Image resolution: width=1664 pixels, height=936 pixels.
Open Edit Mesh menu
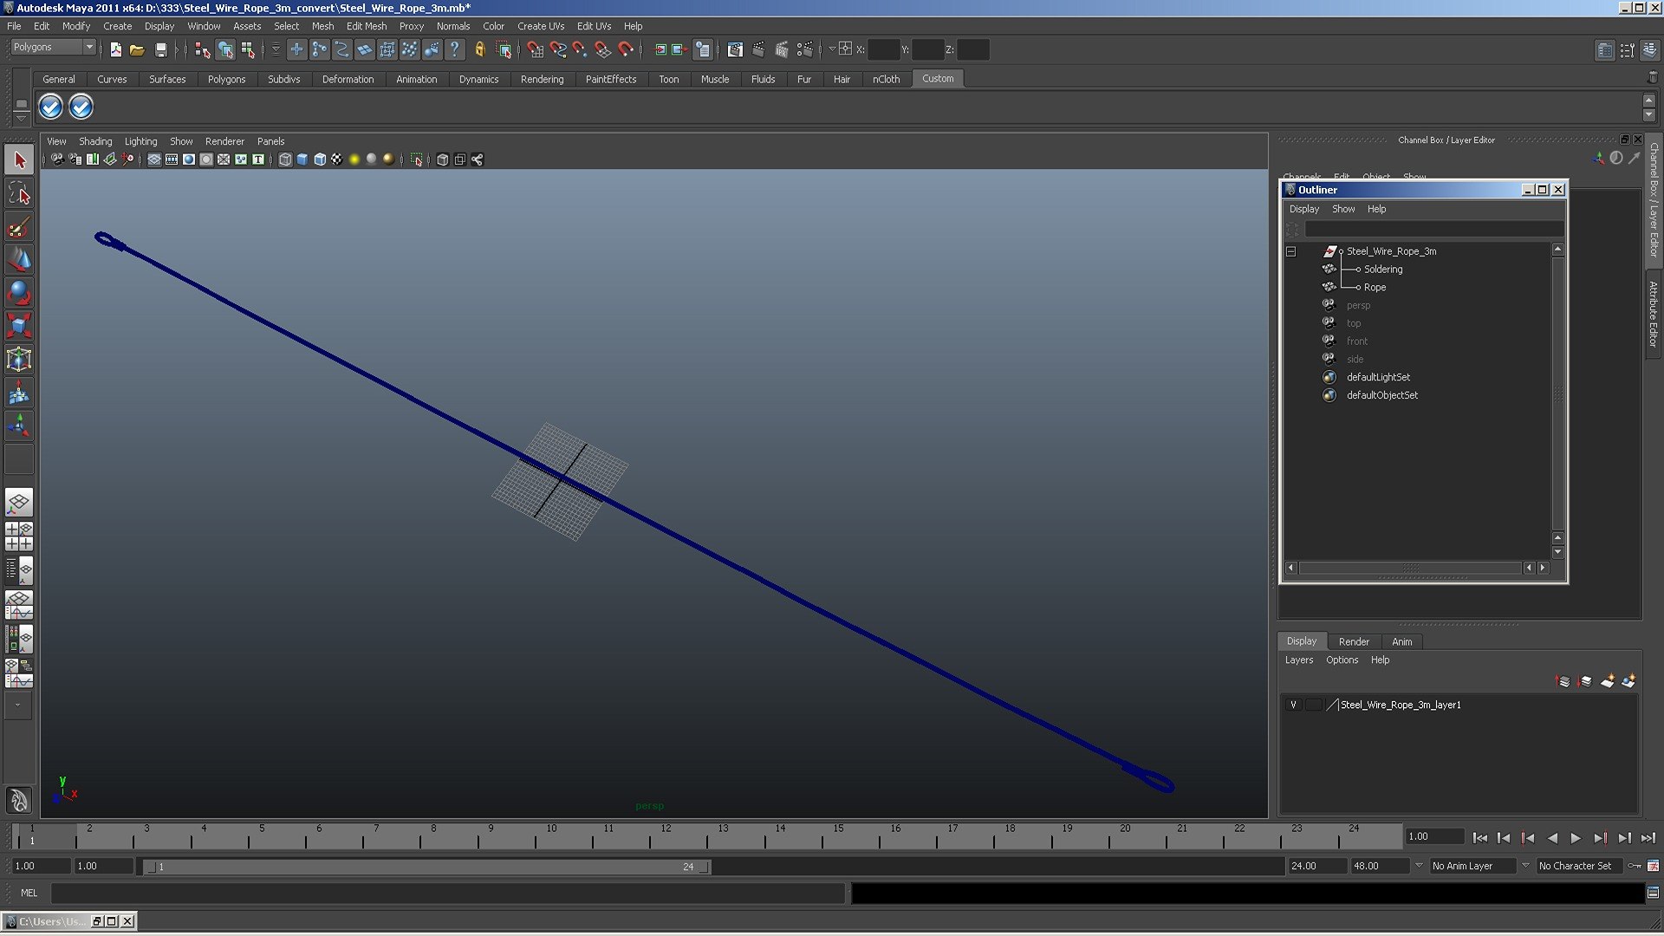[367, 26]
